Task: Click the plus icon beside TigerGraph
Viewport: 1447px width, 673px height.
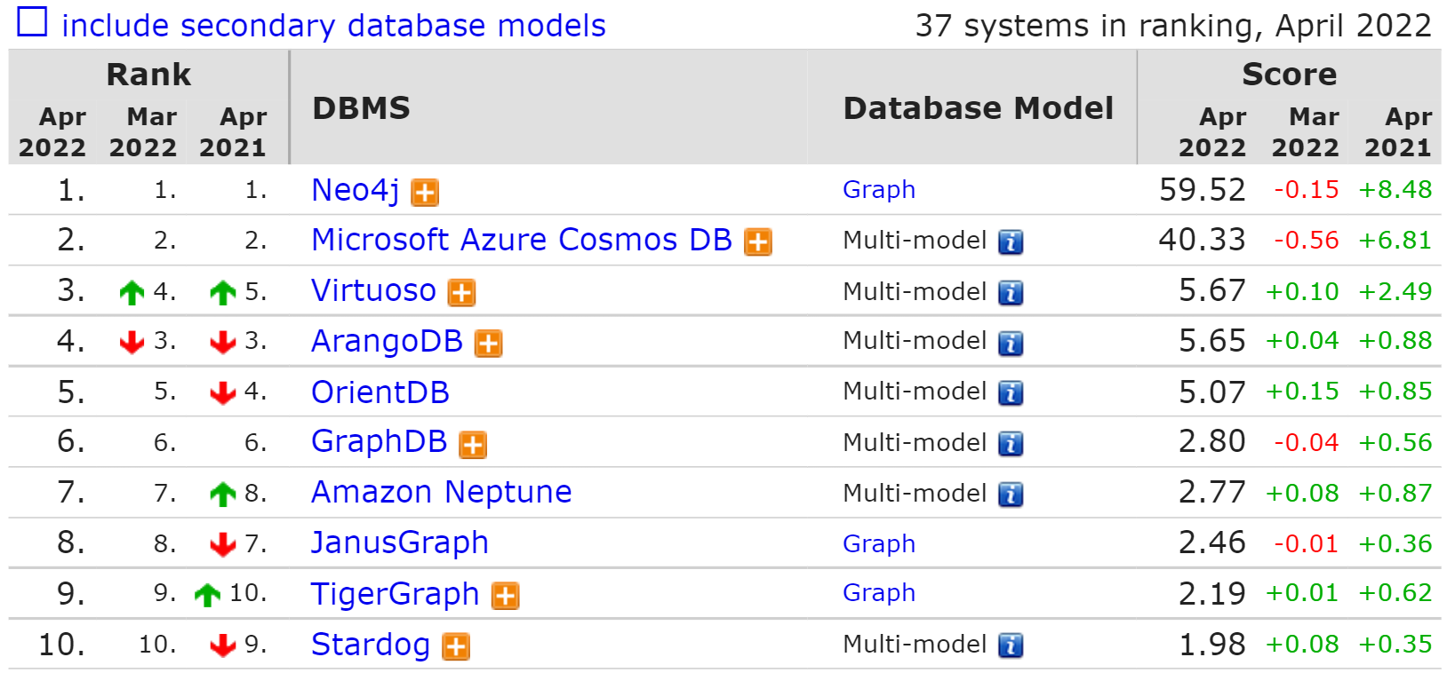Action: coord(505,597)
